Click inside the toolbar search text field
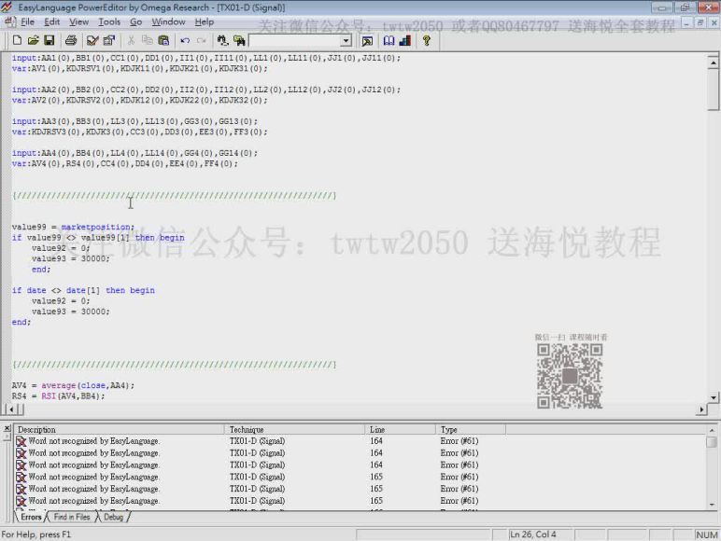This screenshot has height=541, width=721. point(295,41)
